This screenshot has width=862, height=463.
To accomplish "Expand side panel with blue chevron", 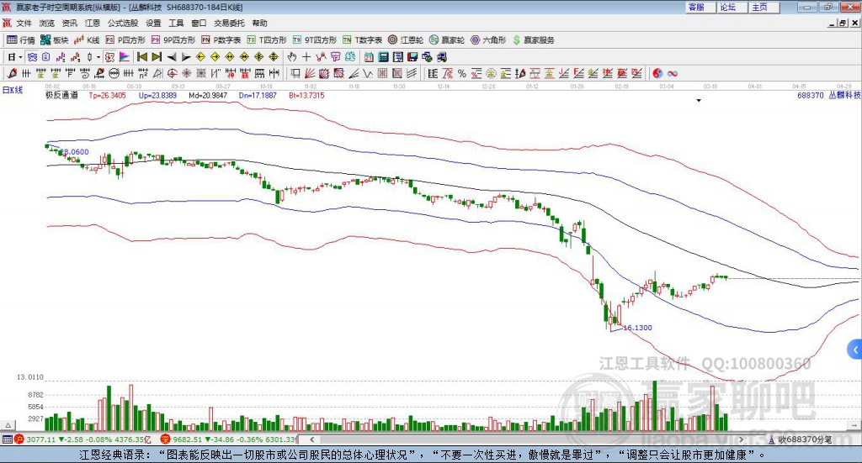I will 855,350.
